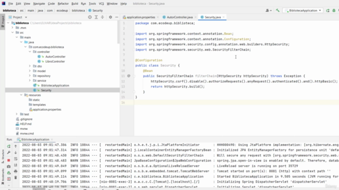The image size is (339, 190).
Task: Expand the dto package
Action: click(x=30, y=66)
